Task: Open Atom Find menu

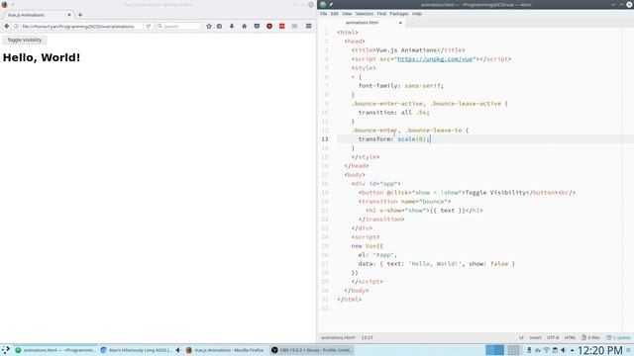Action: (381, 14)
